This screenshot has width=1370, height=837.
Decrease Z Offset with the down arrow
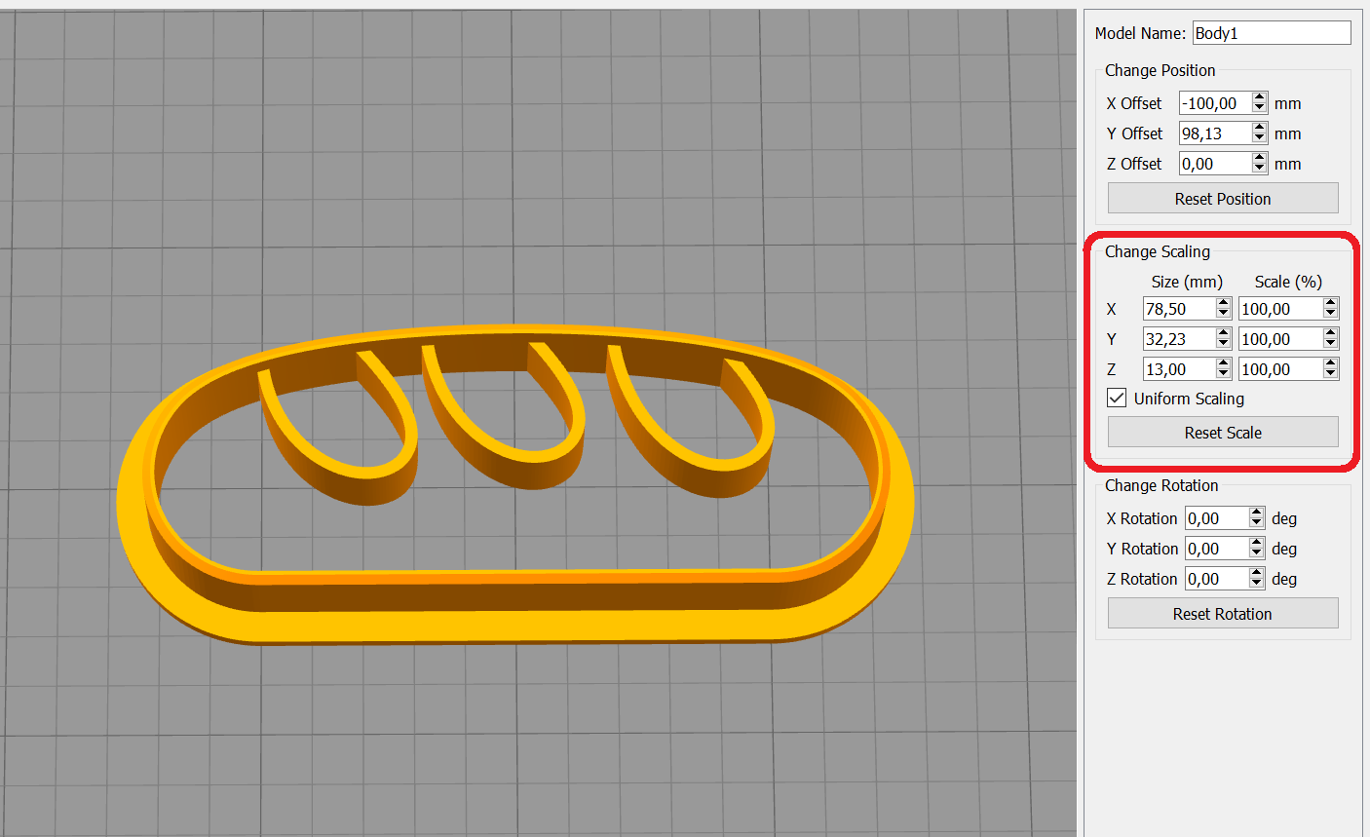click(1260, 170)
